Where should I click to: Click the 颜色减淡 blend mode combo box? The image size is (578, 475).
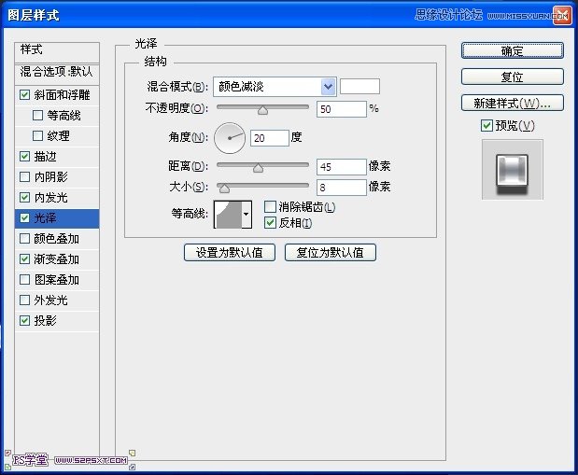click(x=275, y=87)
